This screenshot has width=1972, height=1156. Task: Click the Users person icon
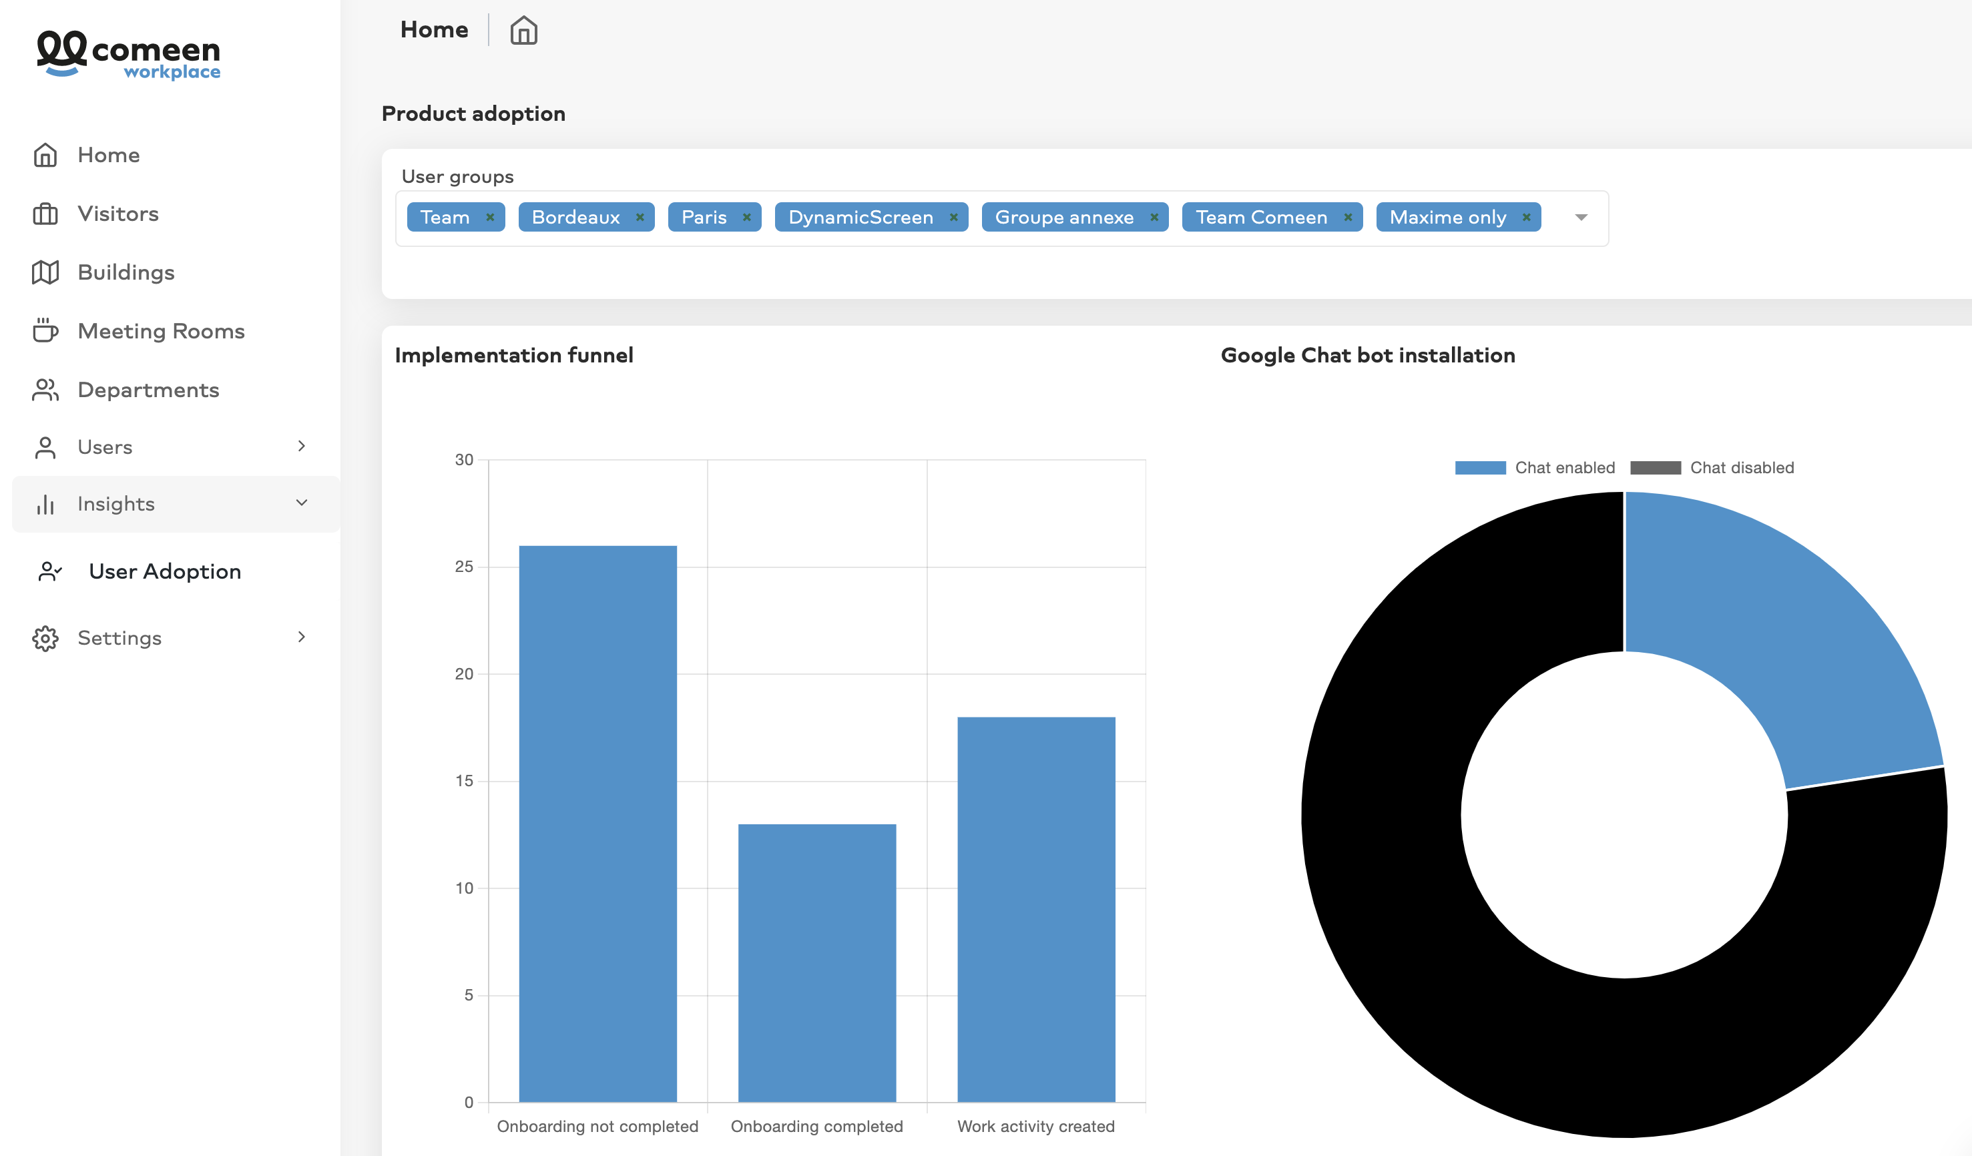coord(45,447)
